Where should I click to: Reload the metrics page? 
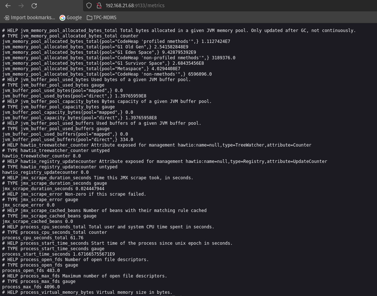coord(34,5)
